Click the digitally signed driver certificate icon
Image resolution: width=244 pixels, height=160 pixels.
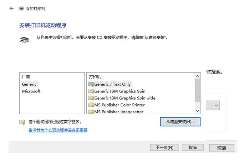point(22,122)
